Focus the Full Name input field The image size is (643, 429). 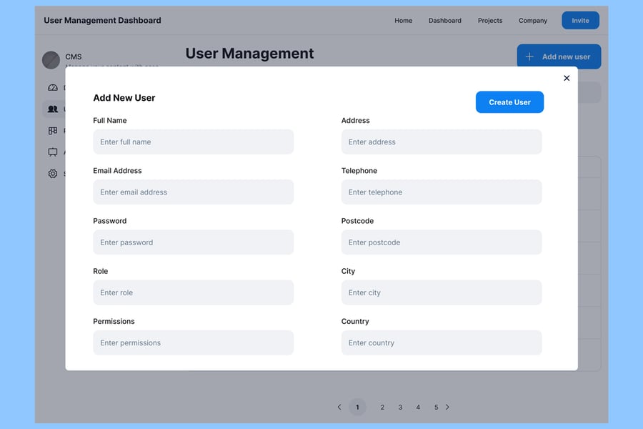click(x=193, y=142)
